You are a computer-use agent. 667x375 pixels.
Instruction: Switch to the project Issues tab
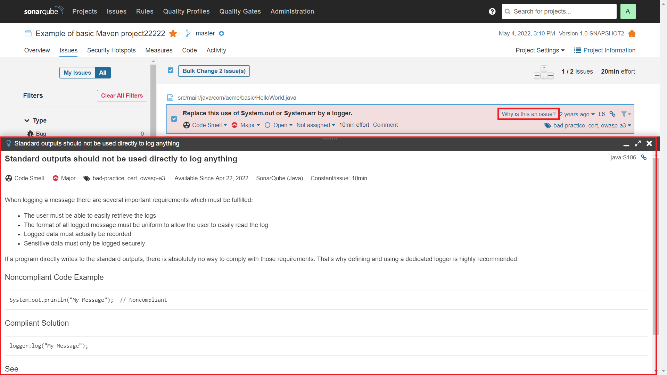(68, 50)
